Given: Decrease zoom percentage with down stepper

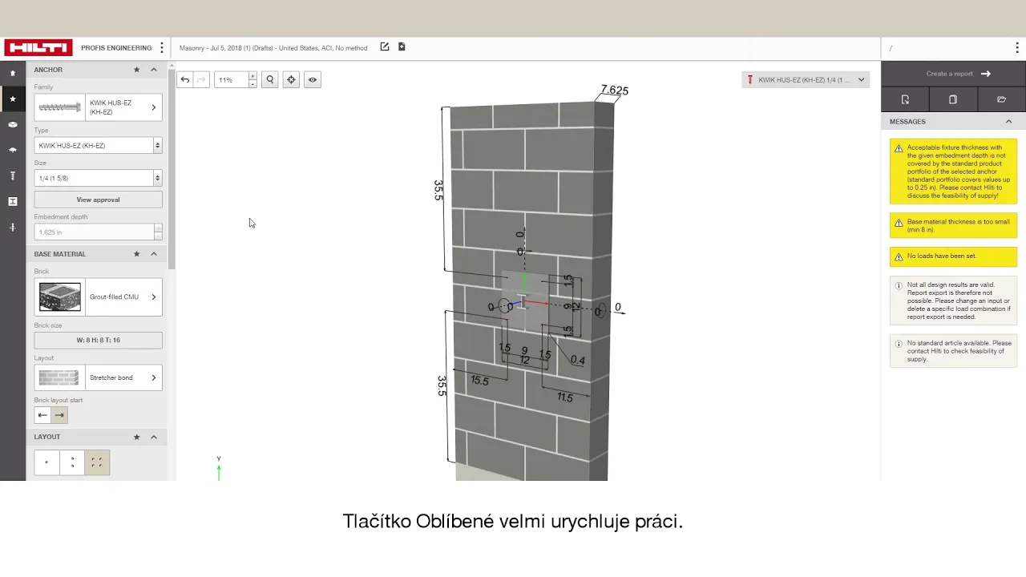Looking at the screenshot, I should [252, 83].
